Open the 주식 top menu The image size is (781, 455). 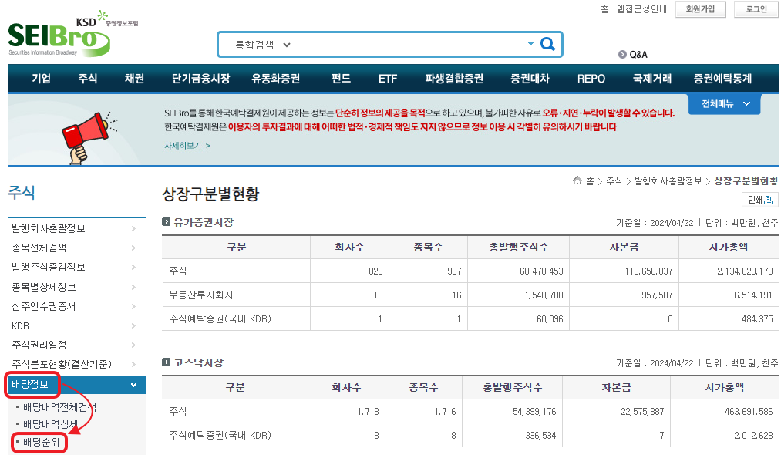pyautogui.click(x=87, y=79)
